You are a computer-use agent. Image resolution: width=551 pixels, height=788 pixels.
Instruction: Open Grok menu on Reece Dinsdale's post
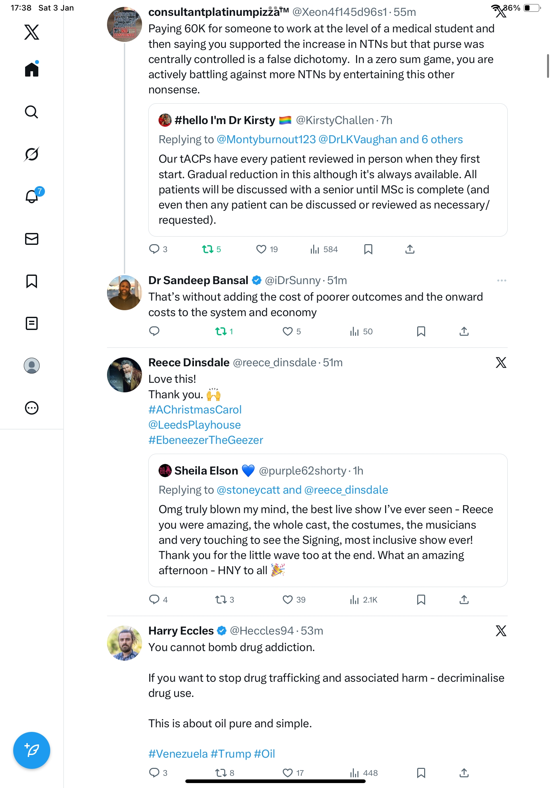point(501,362)
